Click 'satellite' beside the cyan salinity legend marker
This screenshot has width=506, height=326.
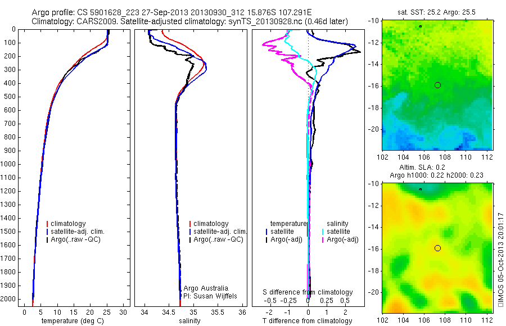(x=338, y=232)
